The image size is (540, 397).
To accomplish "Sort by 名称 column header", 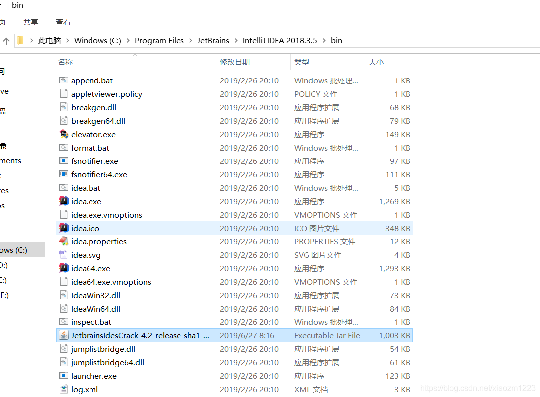I will [65, 62].
